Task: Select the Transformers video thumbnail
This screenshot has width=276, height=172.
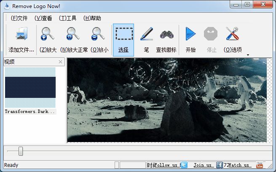Action: [x=30, y=87]
